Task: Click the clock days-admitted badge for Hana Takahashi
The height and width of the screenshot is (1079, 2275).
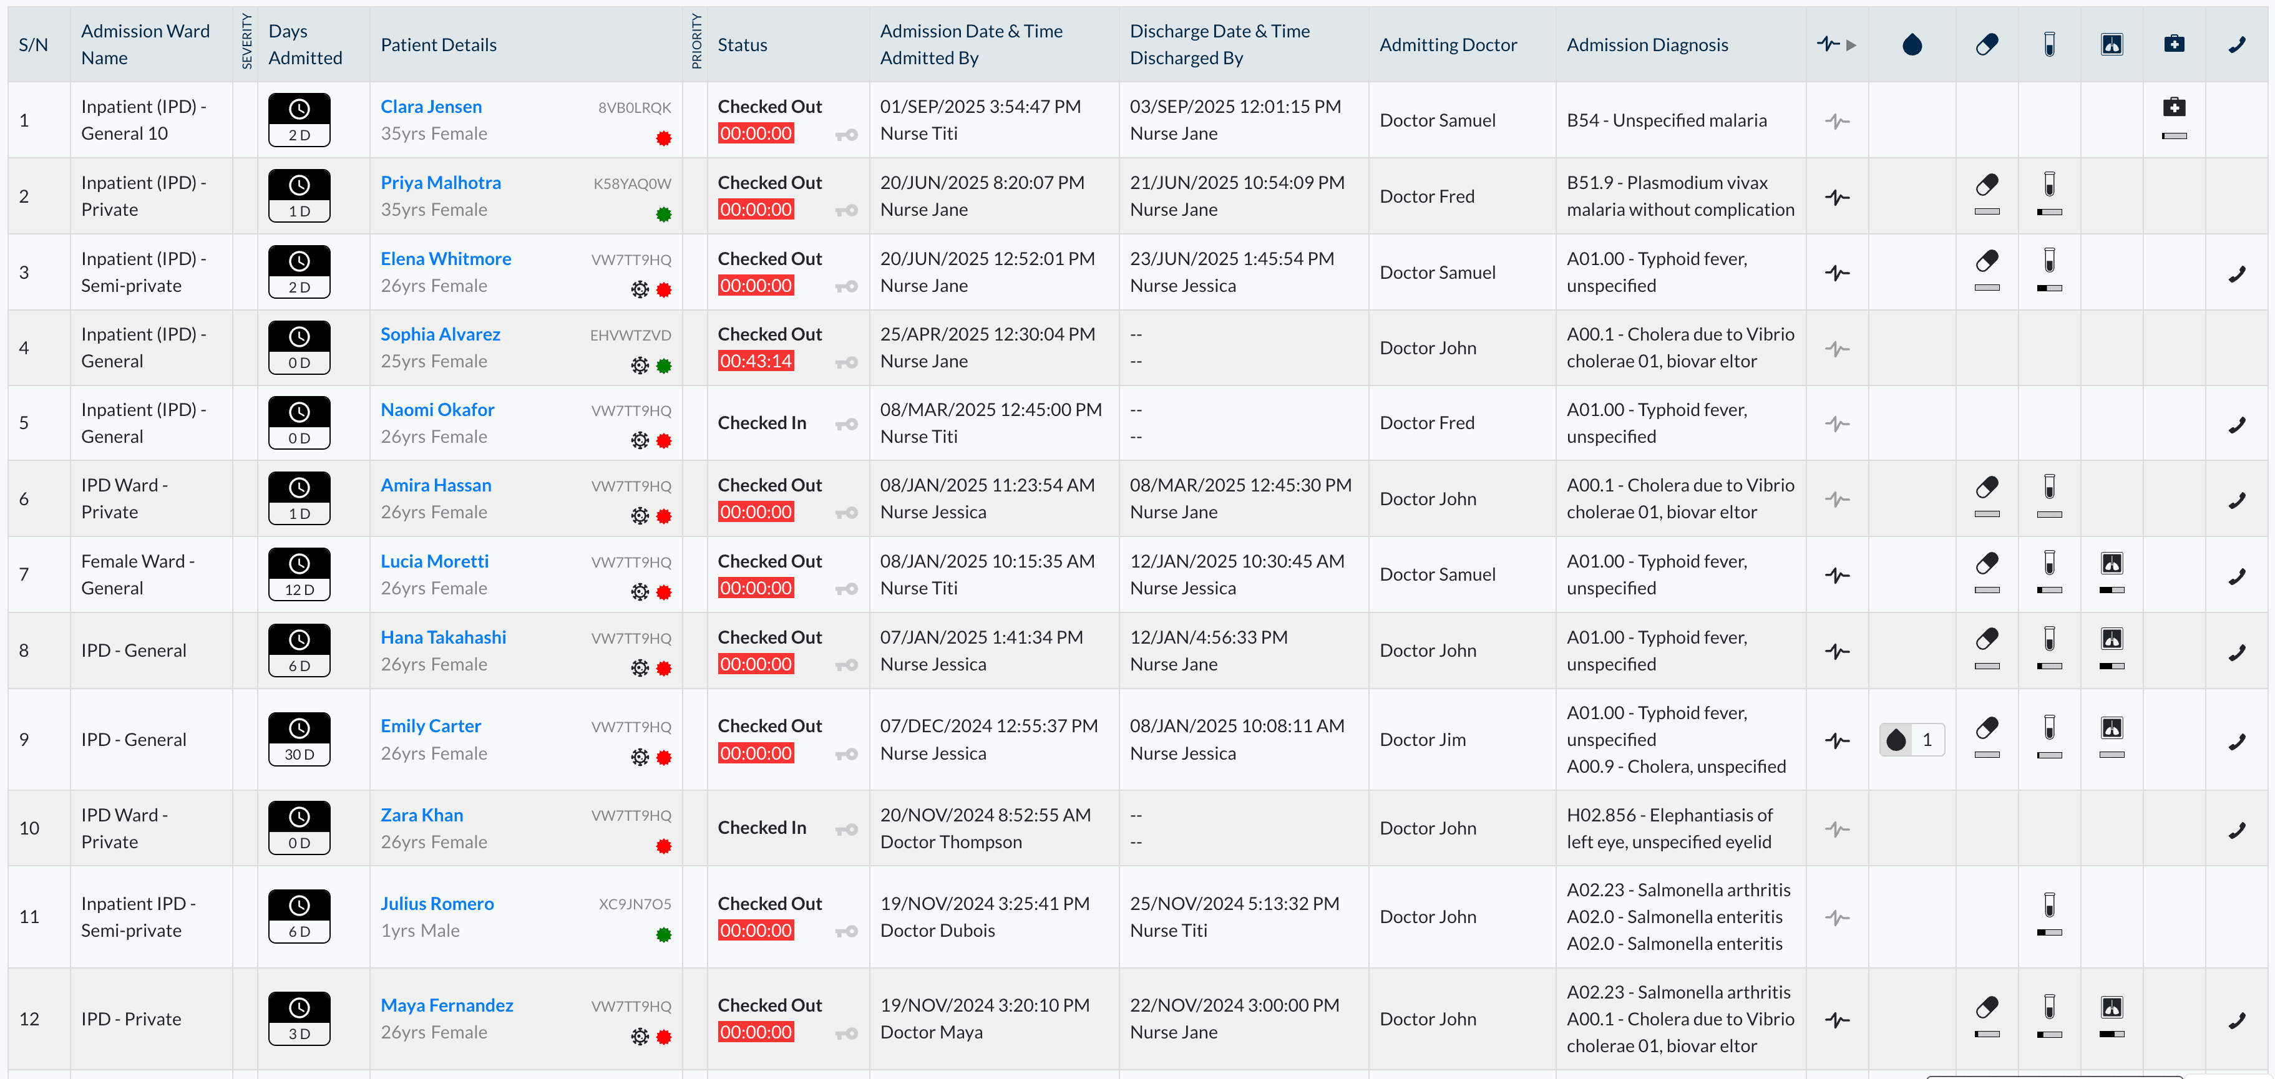Action: pos(298,651)
